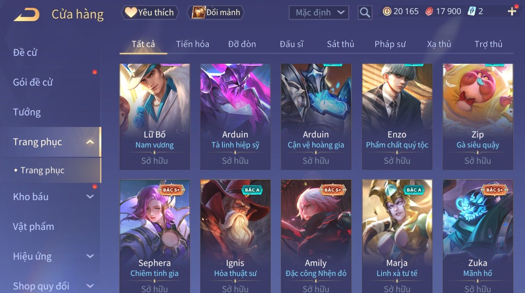
Task: Select the Zip Gà siêu quậy skin card
Action: 478,116
